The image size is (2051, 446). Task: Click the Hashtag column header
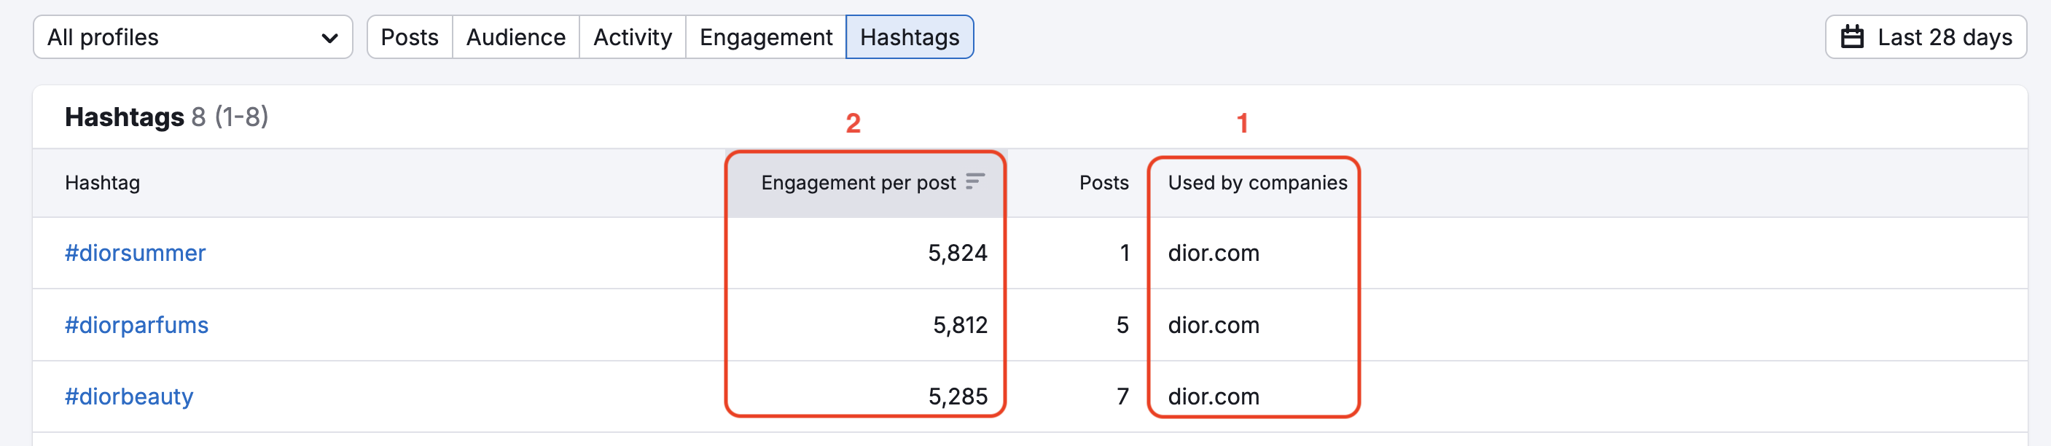point(103,183)
